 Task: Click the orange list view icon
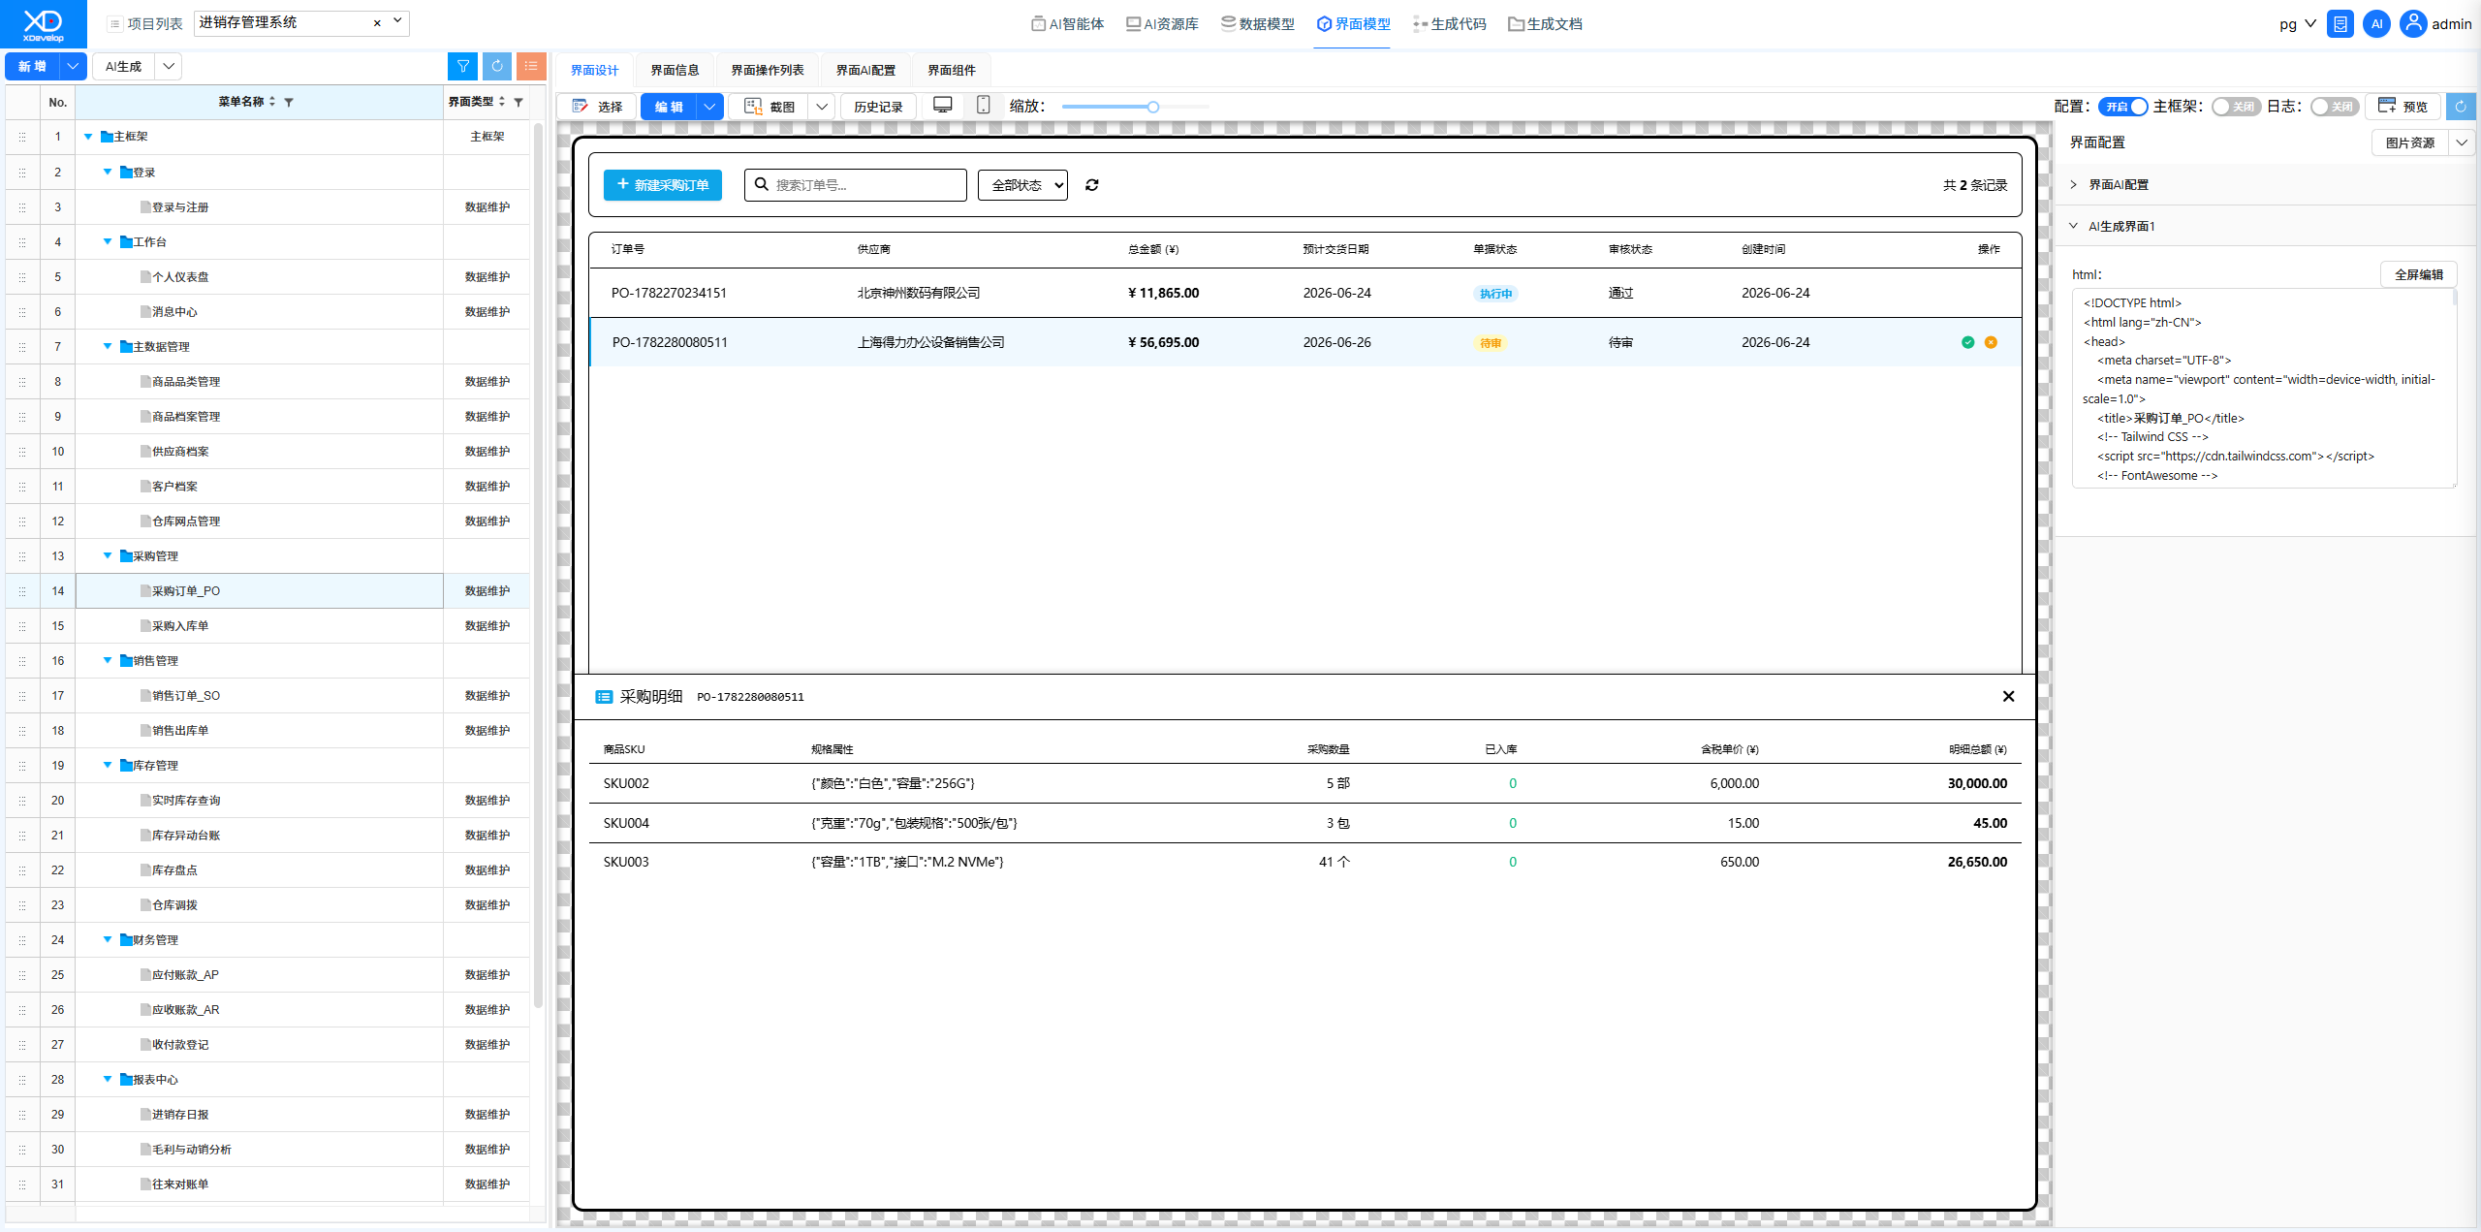[x=531, y=66]
